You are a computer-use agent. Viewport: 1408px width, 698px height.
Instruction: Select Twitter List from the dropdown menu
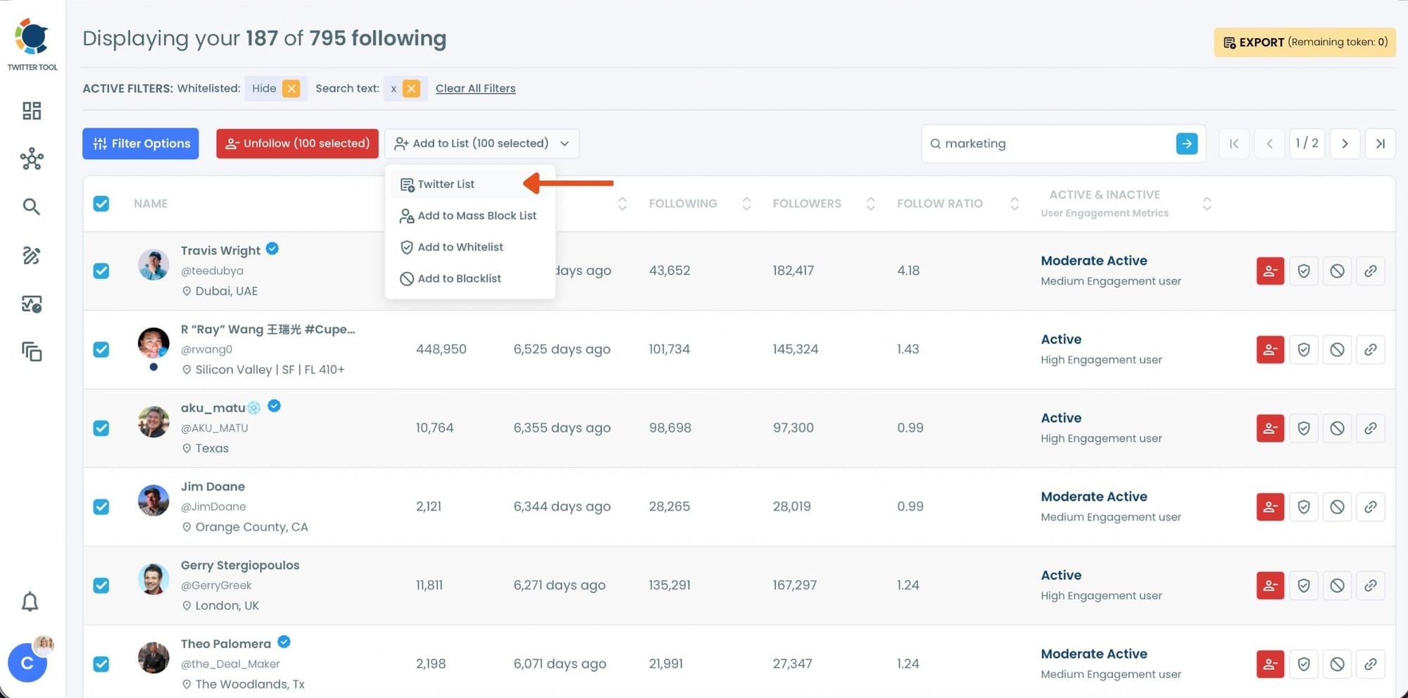(x=446, y=184)
